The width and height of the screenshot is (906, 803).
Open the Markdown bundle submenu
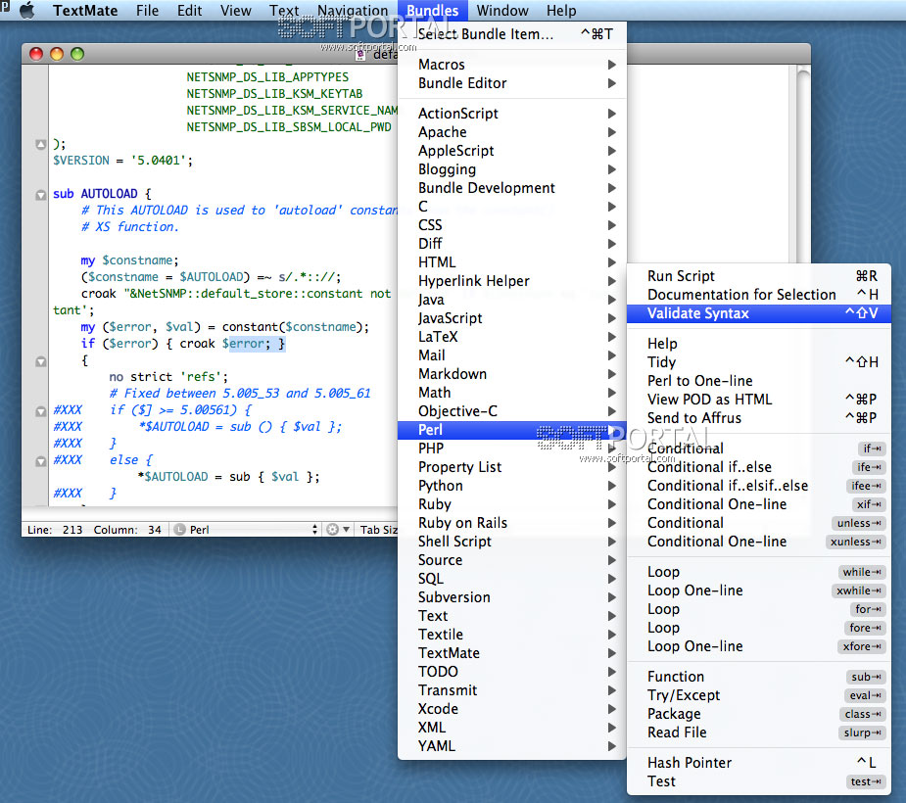pyautogui.click(x=512, y=374)
